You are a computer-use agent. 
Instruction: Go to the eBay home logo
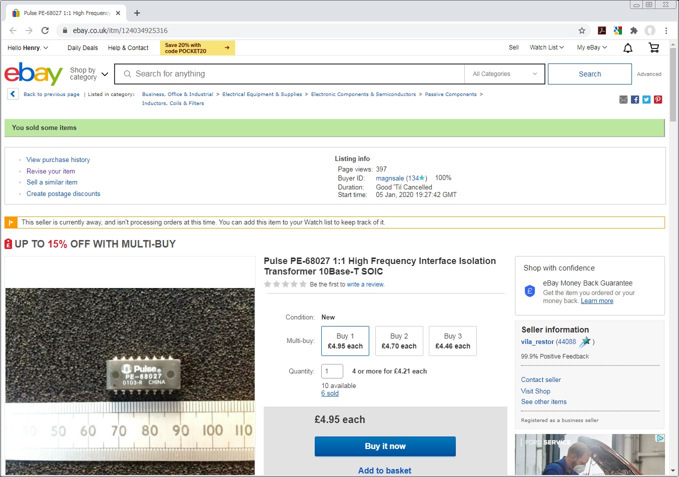(34, 74)
